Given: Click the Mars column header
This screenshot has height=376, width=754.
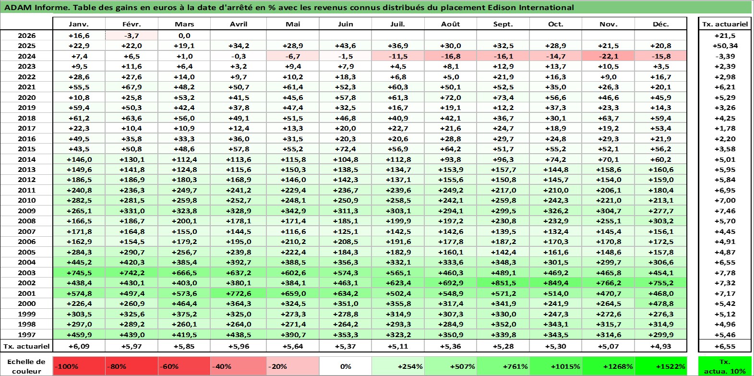Looking at the screenshot, I should (x=185, y=24).
